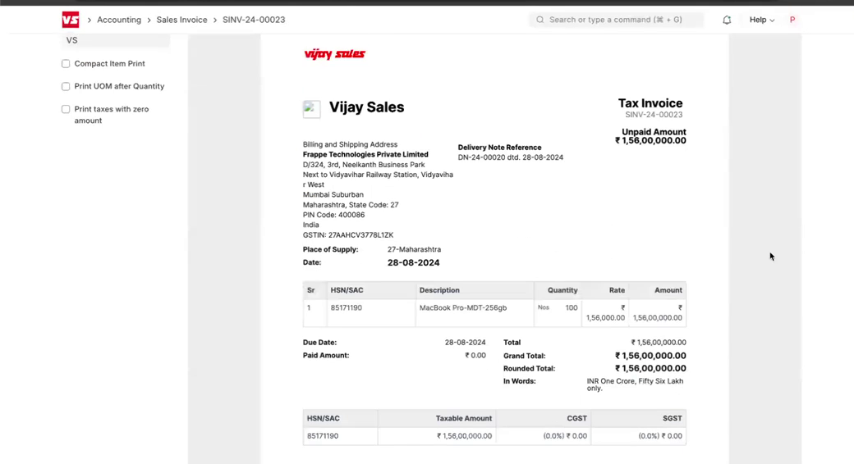Open the Help dropdown menu
854x464 pixels.
761,20
